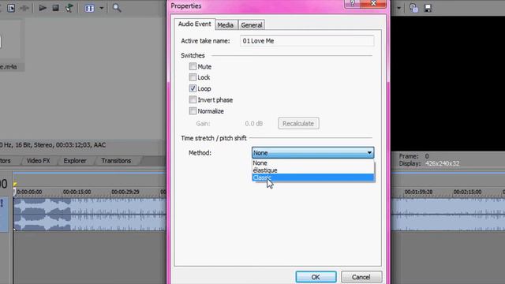The image size is (505, 284).
Task: Click the Recalculate button
Action: click(298, 123)
